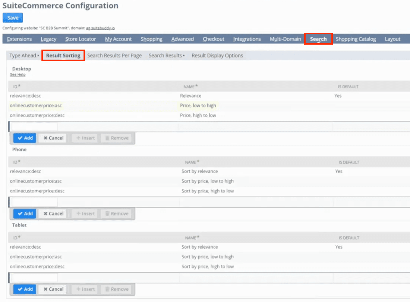The width and height of the screenshot is (410, 302).
Task: Select Desktop row onlinecustomerprice:desc ID
Action: click(x=37, y=115)
